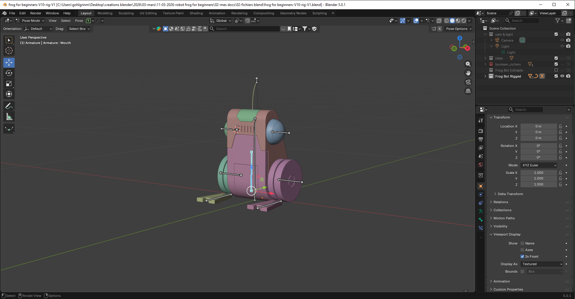Open the Render menu

[36, 13]
